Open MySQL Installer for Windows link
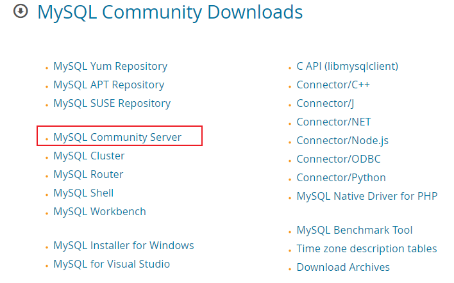The width and height of the screenshot is (454, 283). [x=124, y=245]
